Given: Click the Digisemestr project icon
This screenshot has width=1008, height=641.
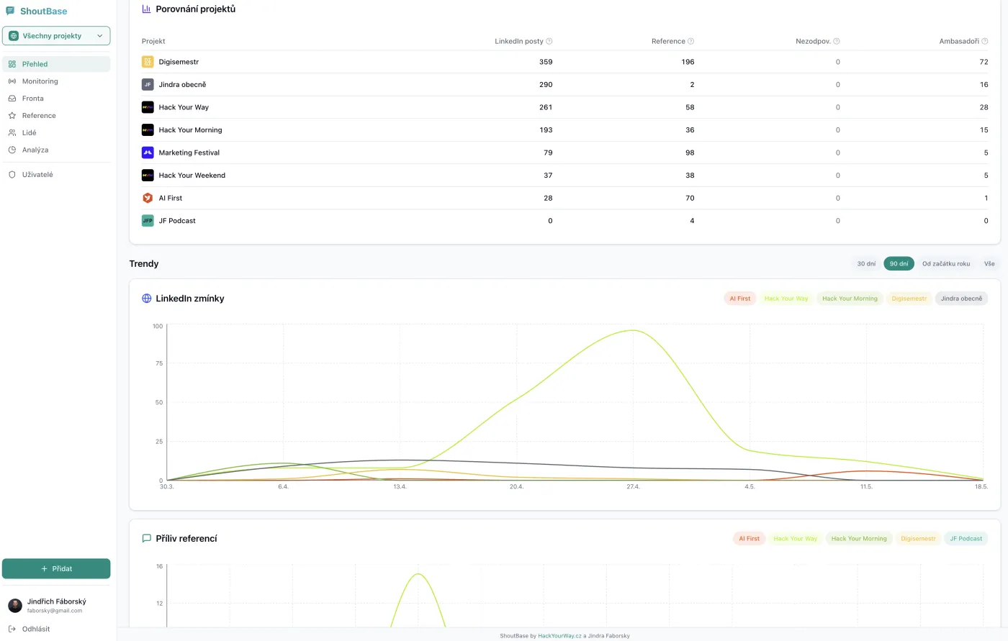Looking at the screenshot, I should click(148, 62).
